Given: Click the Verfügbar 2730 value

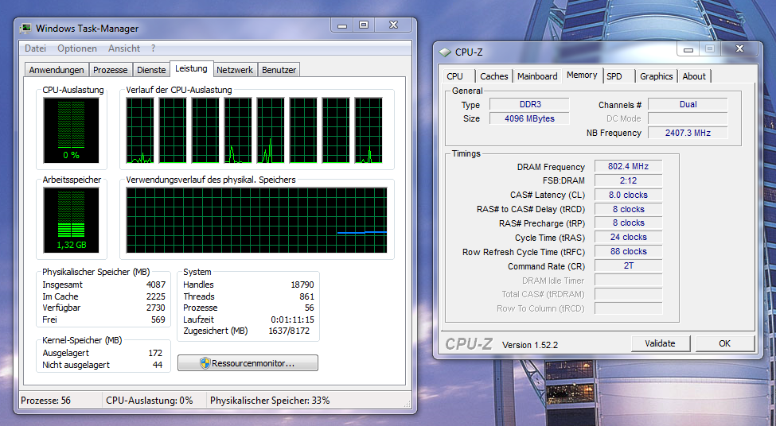Looking at the screenshot, I should pyautogui.click(x=156, y=308).
